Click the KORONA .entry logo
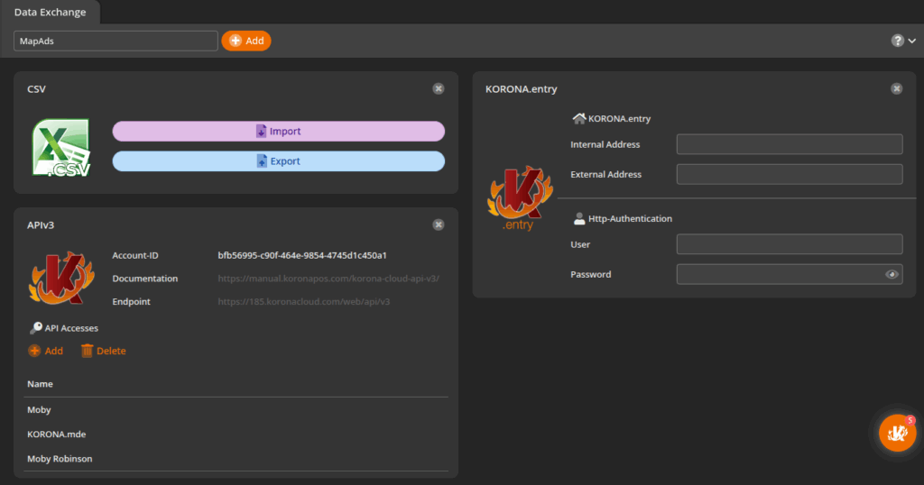The width and height of the screenshot is (924, 485). (520, 198)
